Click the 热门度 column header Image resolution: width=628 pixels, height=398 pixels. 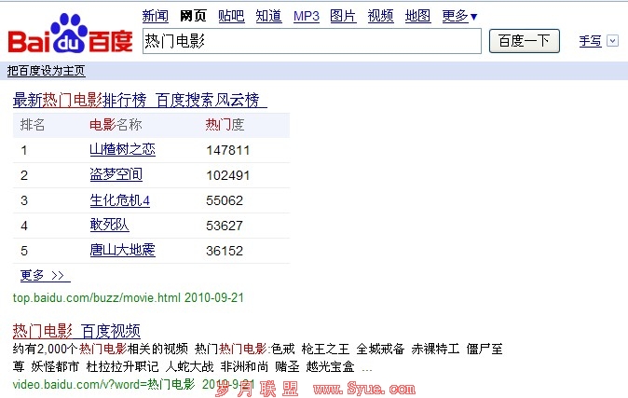point(225,125)
